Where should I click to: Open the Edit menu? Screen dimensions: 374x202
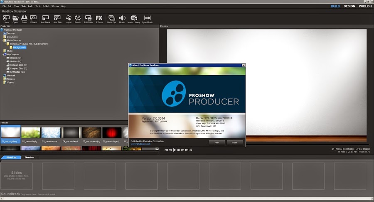click(10, 6)
